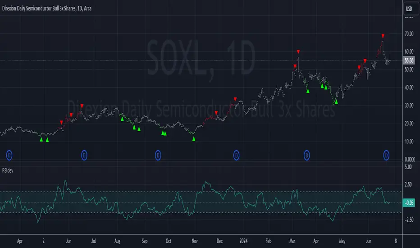Click the 40.00 price axis label

pos(409,87)
